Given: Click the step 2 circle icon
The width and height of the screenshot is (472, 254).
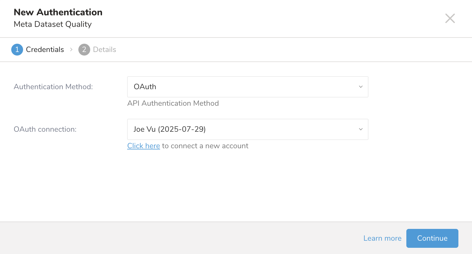Looking at the screenshot, I should click(84, 50).
